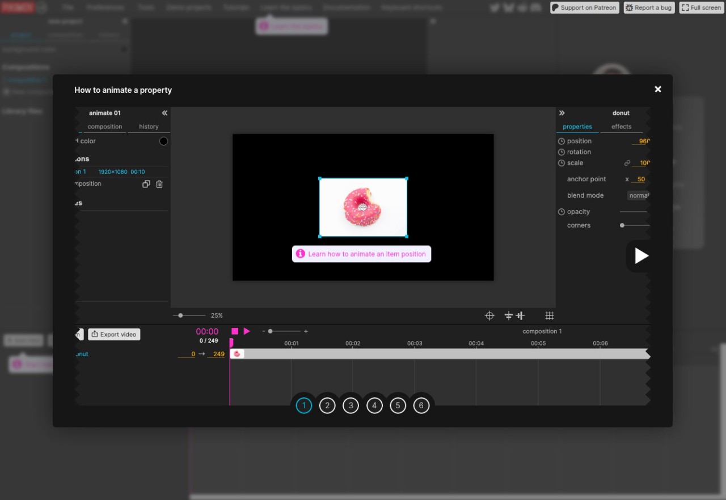Toggle the grid overlay icon
Screen dimensions: 726x500
pos(549,316)
